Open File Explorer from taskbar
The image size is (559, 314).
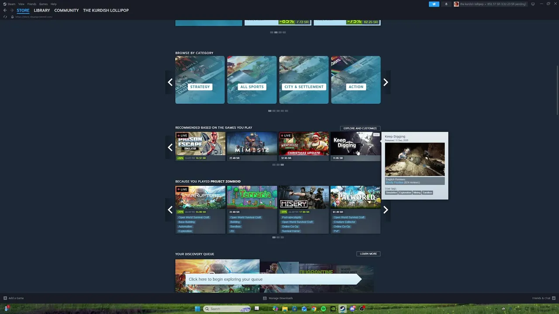[x=285, y=309]
